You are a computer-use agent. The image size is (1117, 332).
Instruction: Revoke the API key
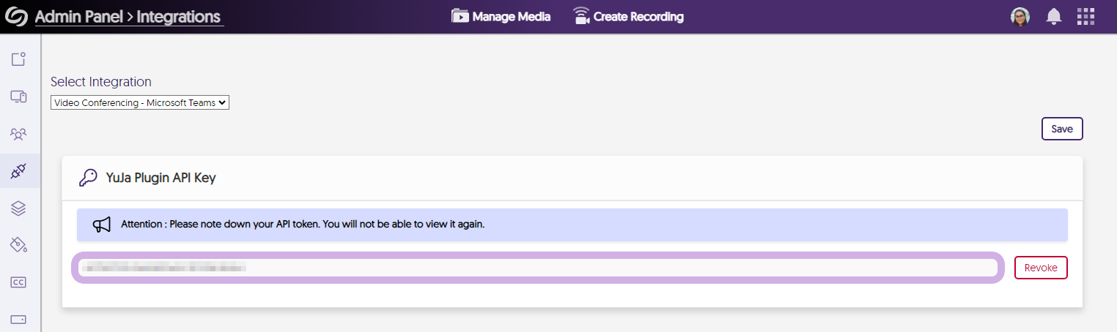pyautogui.click(x=1040, y=268)
